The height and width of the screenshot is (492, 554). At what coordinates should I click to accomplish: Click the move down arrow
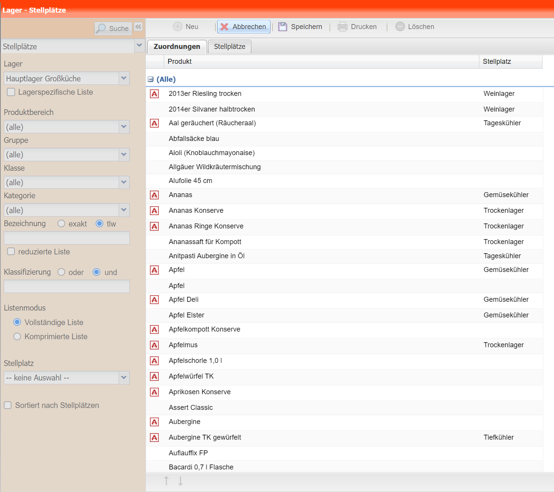pos(180,481)
